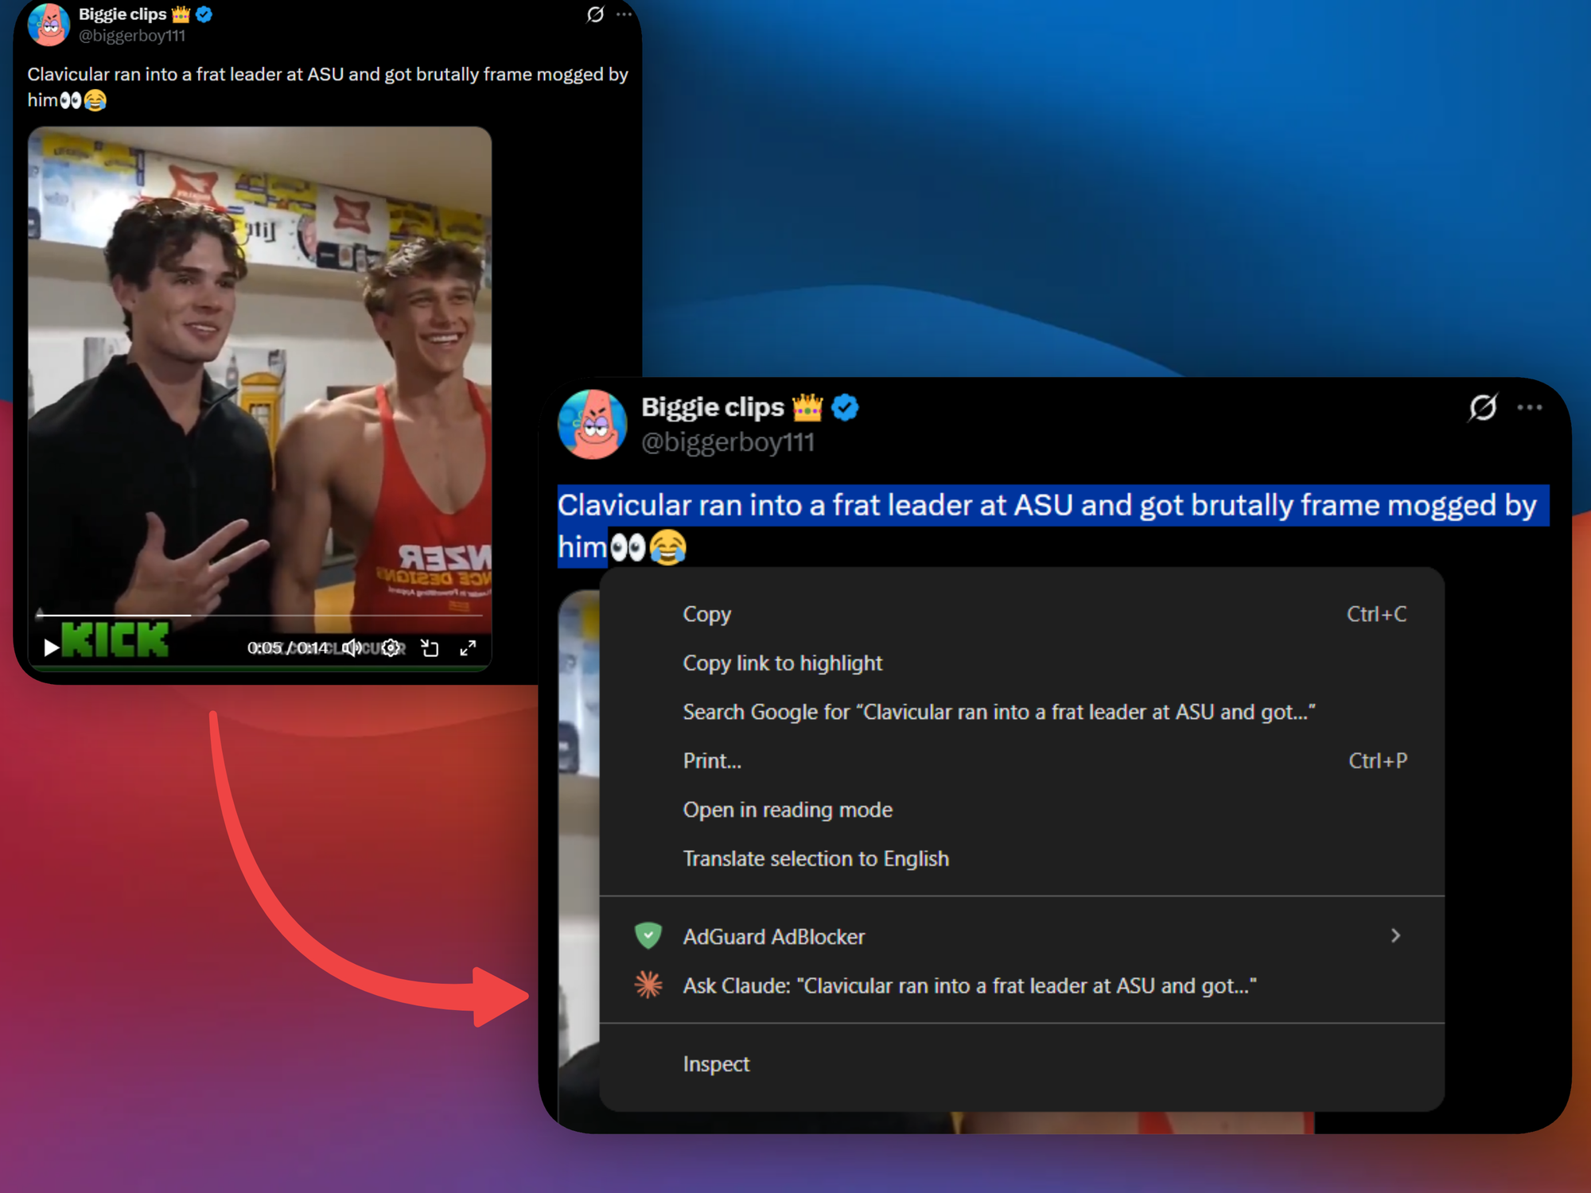The height and width of the screenshot is (1193, 1591).
Task: Click Search Google for the selected text
Action: (x=998, y=712)
